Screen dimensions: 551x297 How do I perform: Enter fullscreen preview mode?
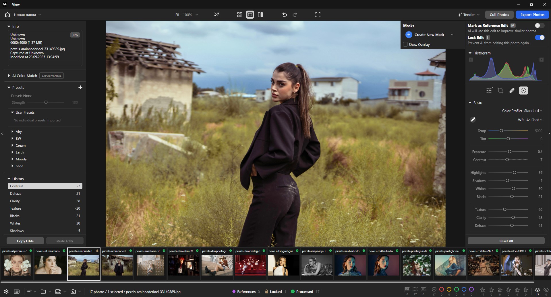coord(318,15)
